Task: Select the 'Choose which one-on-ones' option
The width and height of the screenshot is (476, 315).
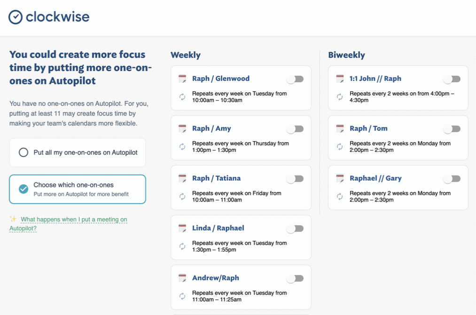Action: pyautogui.click(x=23, y=189)
